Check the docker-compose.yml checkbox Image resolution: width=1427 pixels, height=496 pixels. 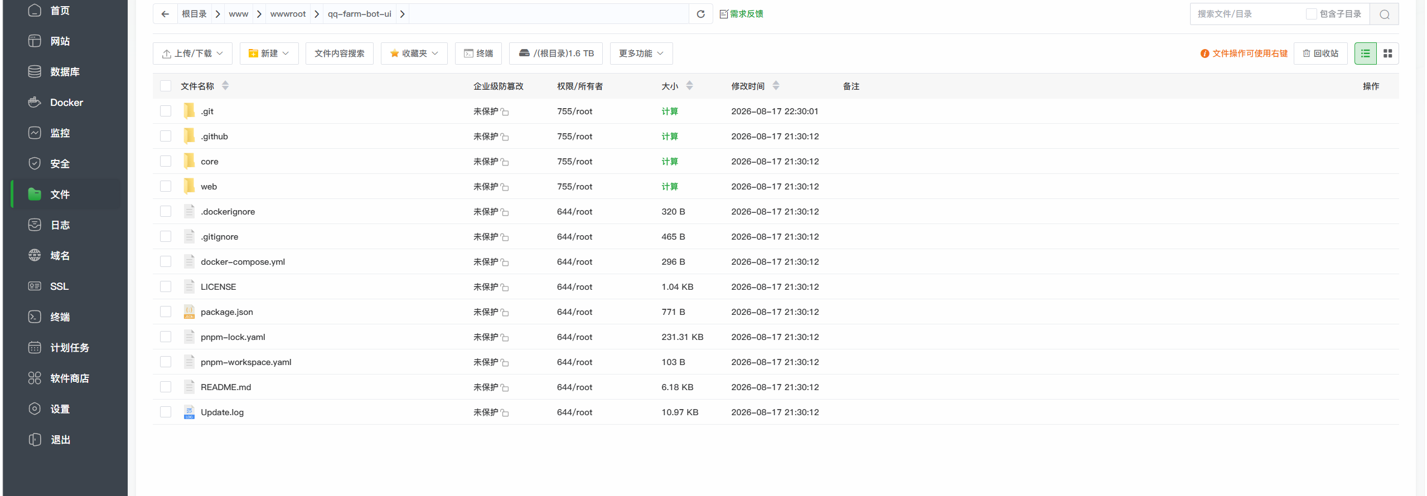click(166, 261)
